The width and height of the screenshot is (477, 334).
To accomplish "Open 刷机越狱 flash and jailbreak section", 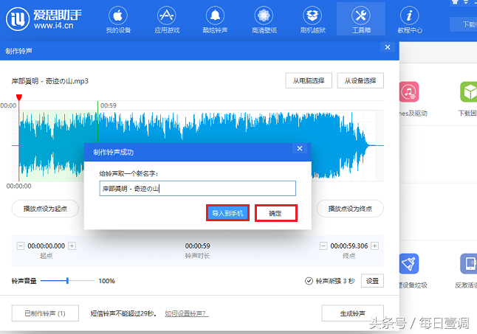I will pyautogui.click(x=312, y=20).
